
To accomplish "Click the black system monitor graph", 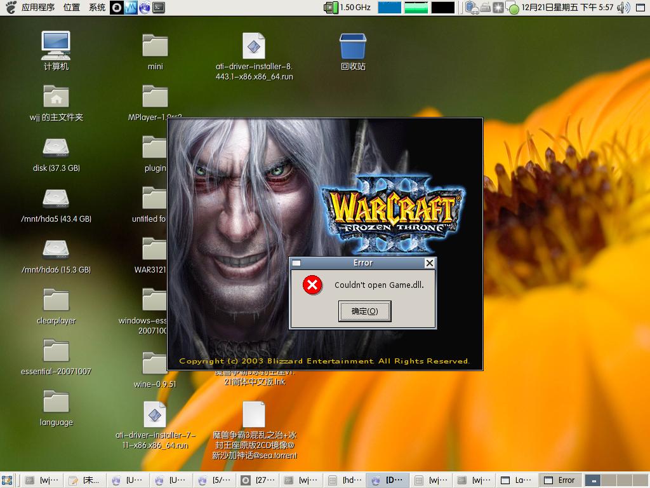I will (x=442, y=8).
